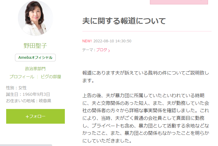Open the ブログ theme link
218x146 pixels.
pos(102,50)
